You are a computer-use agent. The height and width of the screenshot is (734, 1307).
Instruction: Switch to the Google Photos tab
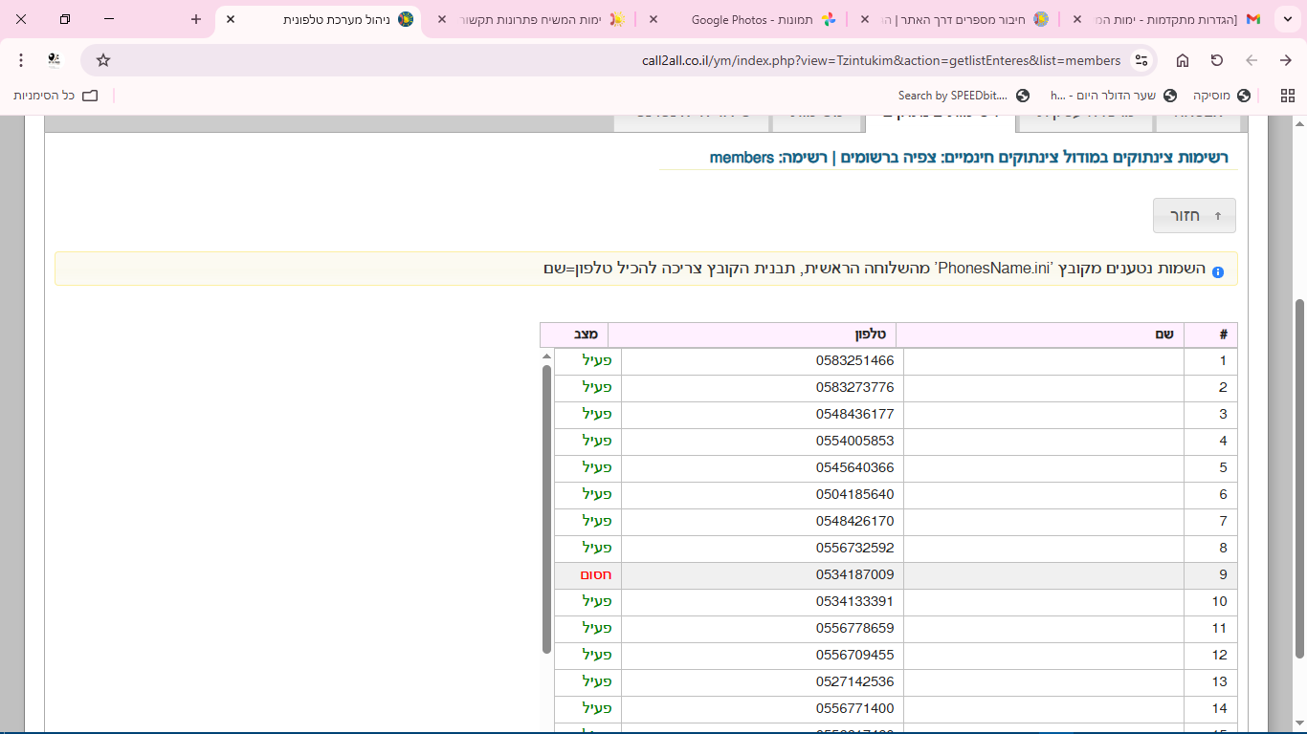pos(756,19)
